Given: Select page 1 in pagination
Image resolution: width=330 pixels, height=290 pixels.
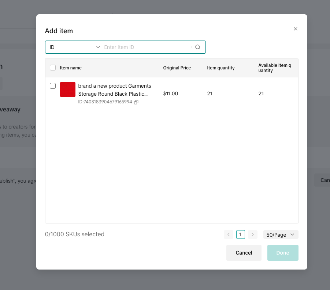Looking at the screenshot, I should coord(241,234).
